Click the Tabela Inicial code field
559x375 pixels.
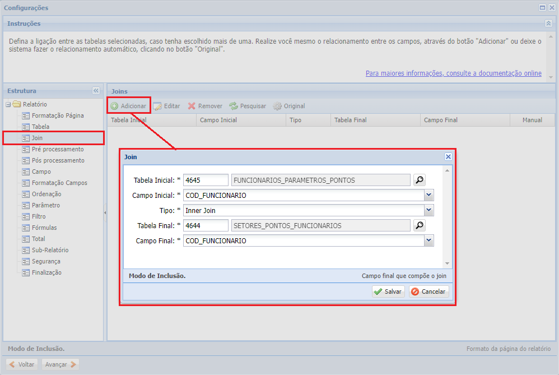pyautogui.click(x=206, y=180)
